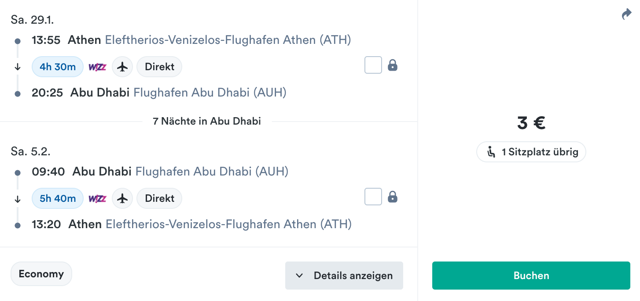
Task: Click the 4h 30m duration badge
Action: pos(58,67)
